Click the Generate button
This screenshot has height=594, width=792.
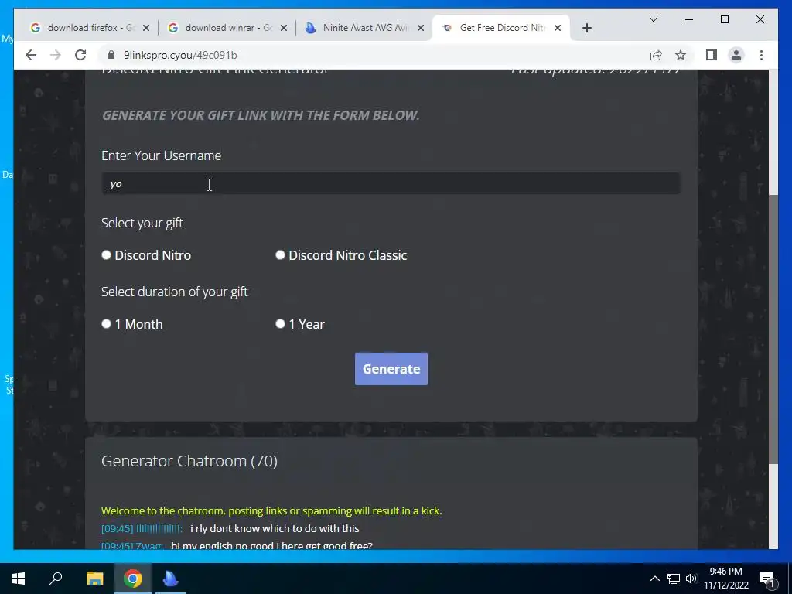[391, 369]
